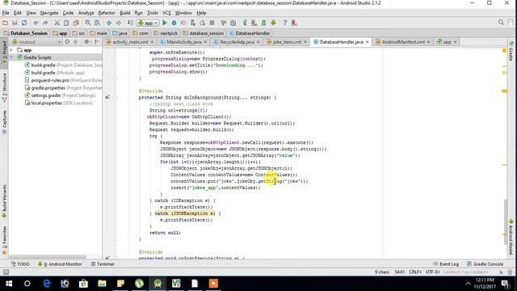This screenshot has width=517, height=291.
Task: Open the File menu
Action: point(6,13)
